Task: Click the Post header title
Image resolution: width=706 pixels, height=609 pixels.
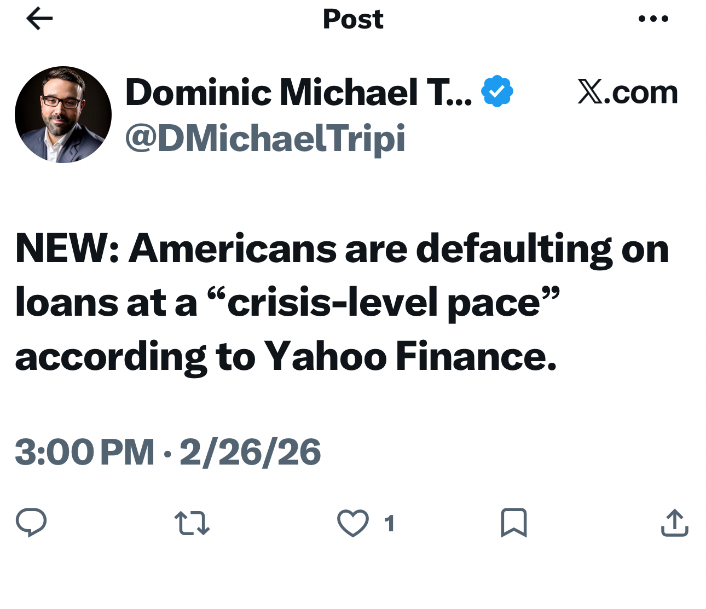Action: click(353, 19)
